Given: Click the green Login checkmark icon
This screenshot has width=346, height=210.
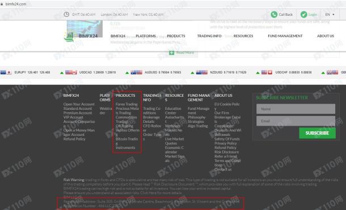Looking at the screenshot, I should click(304, 15).
